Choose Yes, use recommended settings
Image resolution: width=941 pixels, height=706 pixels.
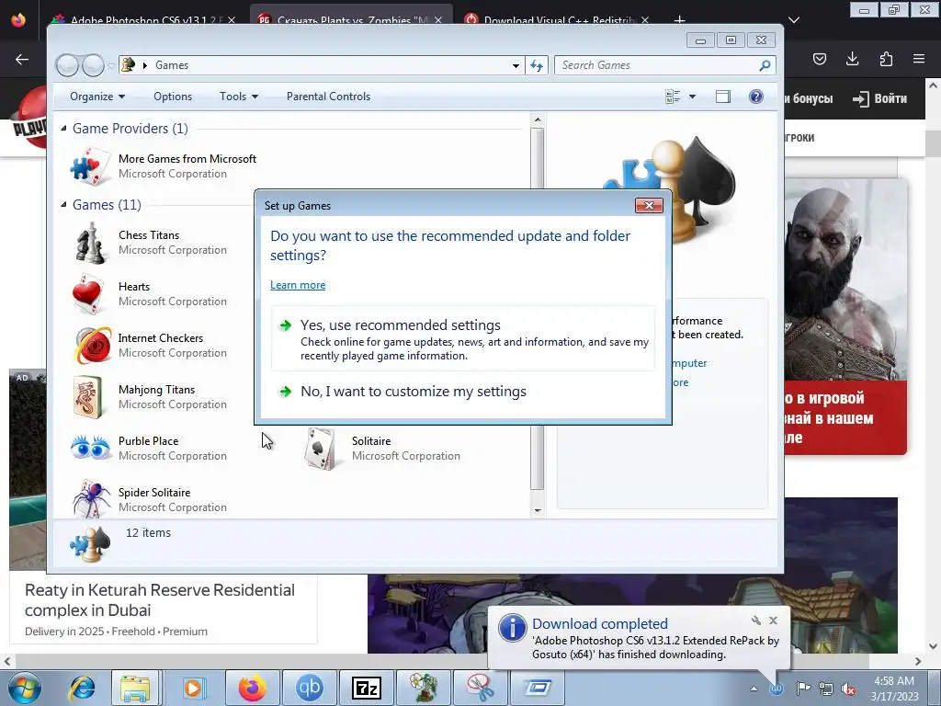[x=463, y=338]
